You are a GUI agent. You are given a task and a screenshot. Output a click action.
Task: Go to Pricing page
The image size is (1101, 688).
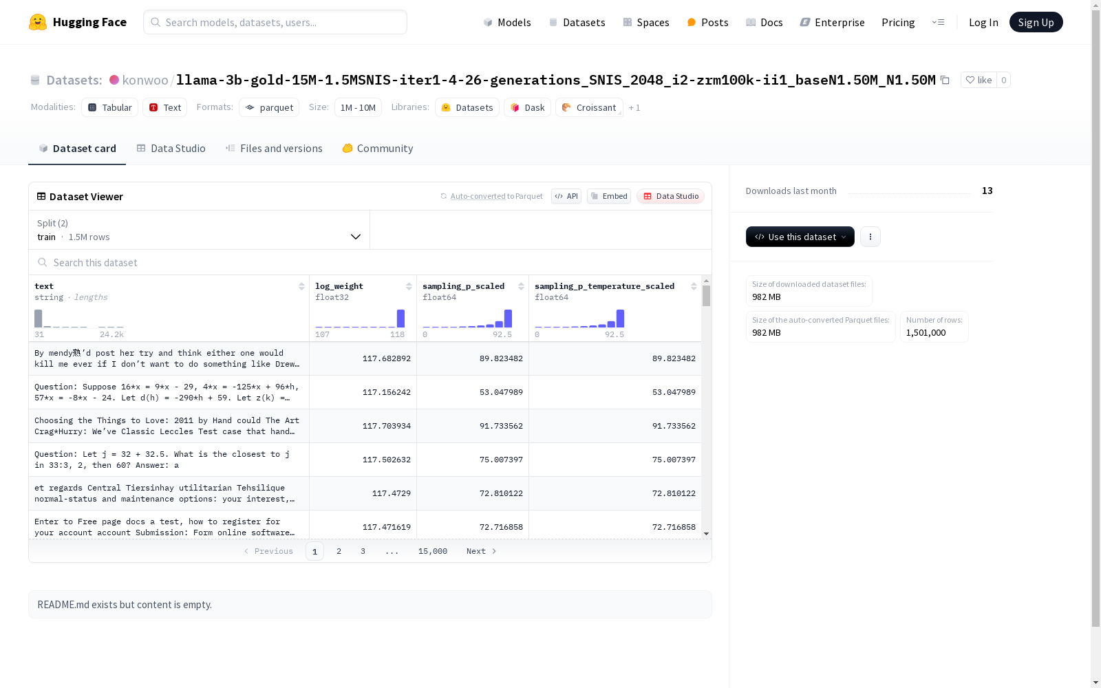coord(898,22)
